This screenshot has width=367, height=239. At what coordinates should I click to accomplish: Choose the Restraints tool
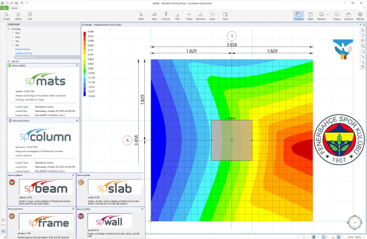click(201, 16)
